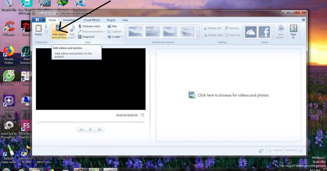
Task: Expand the Customize Quick Access Toolbar arrow
Action: click(x=57, y=14)
